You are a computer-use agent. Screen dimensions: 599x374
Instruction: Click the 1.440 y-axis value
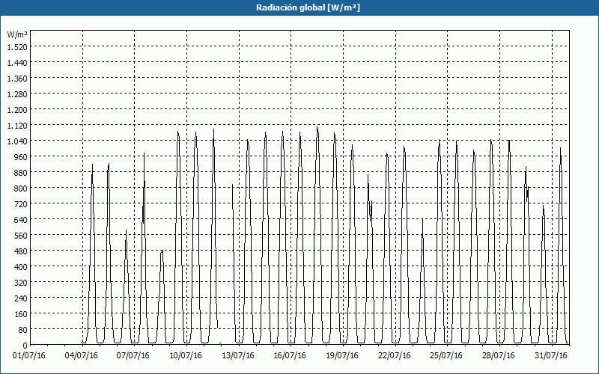[17, 62]
